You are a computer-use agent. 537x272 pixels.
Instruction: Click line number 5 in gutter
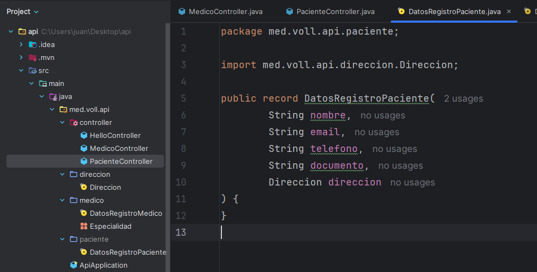[x=183, y=98]
